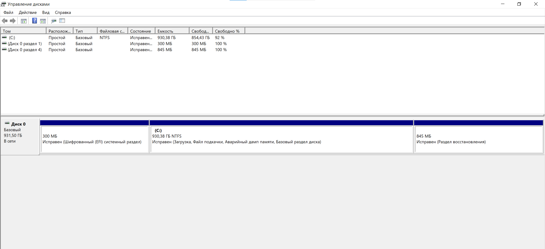Click the 92 % free value
The image size is (545, 249).
(220, 37)
